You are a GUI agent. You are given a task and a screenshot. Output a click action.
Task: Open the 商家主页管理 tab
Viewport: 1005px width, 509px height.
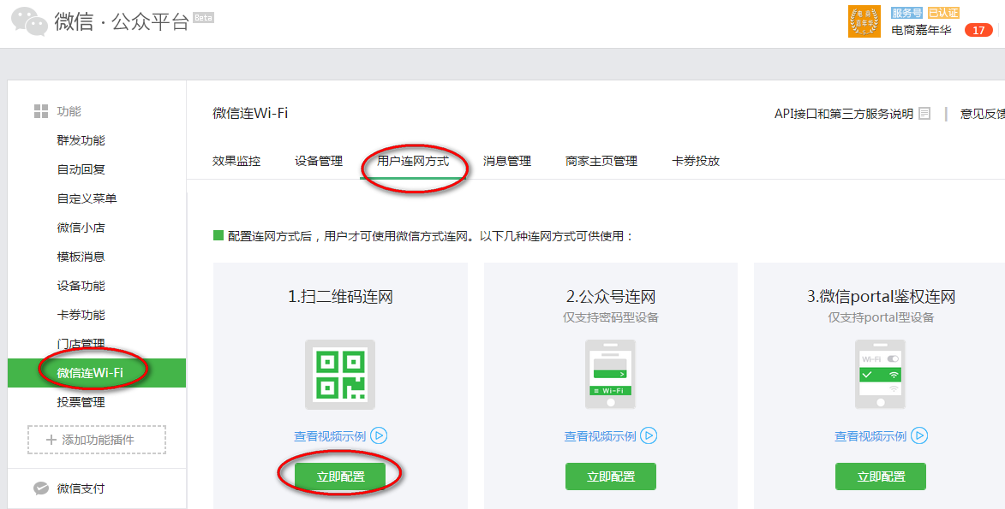601,162
